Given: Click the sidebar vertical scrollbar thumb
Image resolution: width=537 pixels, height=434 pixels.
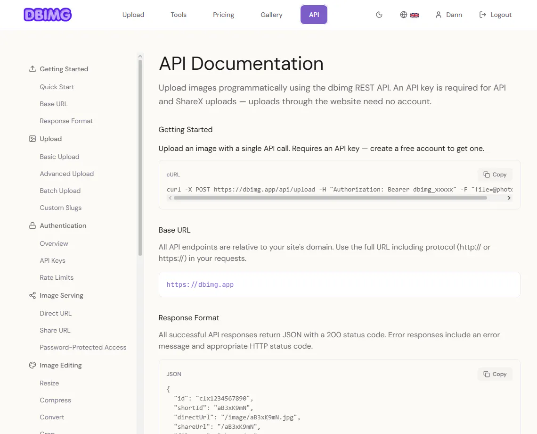Looking at the screenshot, I should [x=140, y=158].
